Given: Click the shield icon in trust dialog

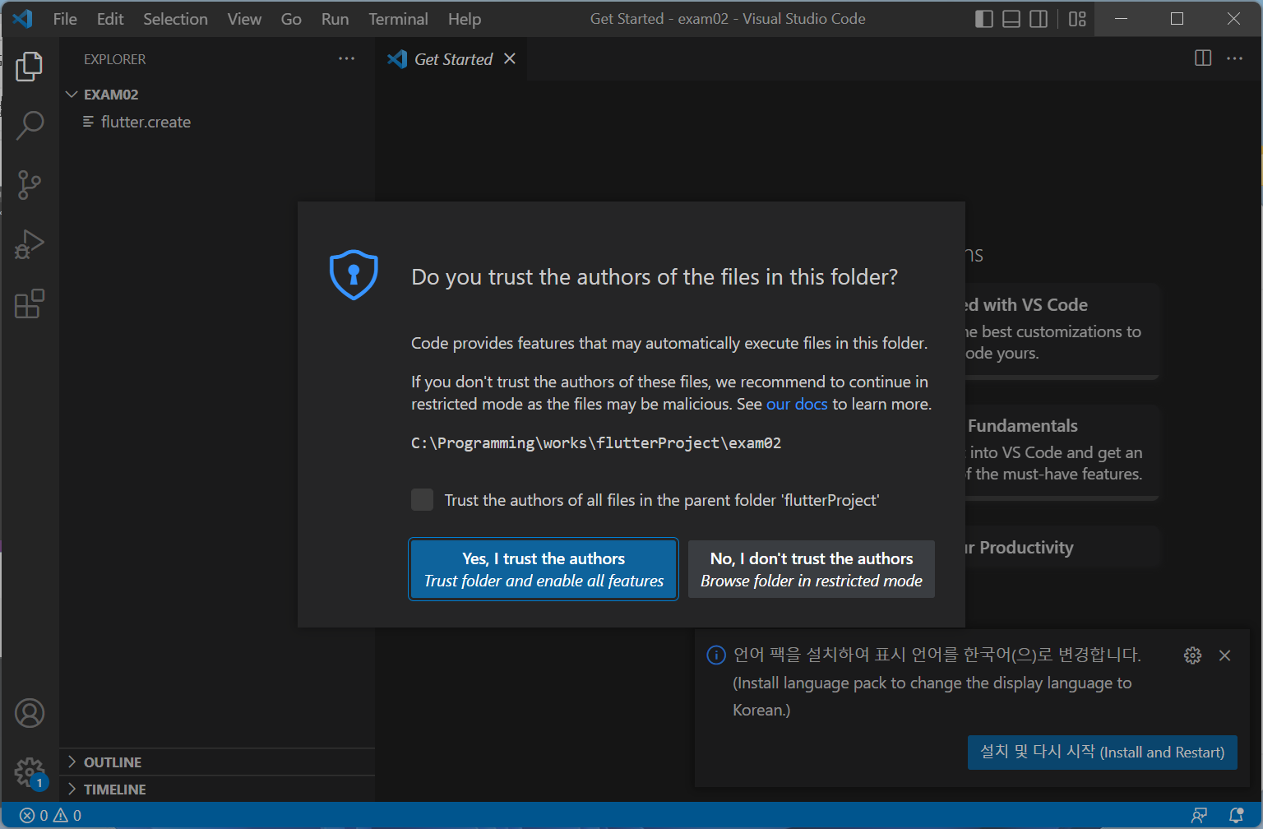Looking at the screenshot, I should [x=354, y=275].
